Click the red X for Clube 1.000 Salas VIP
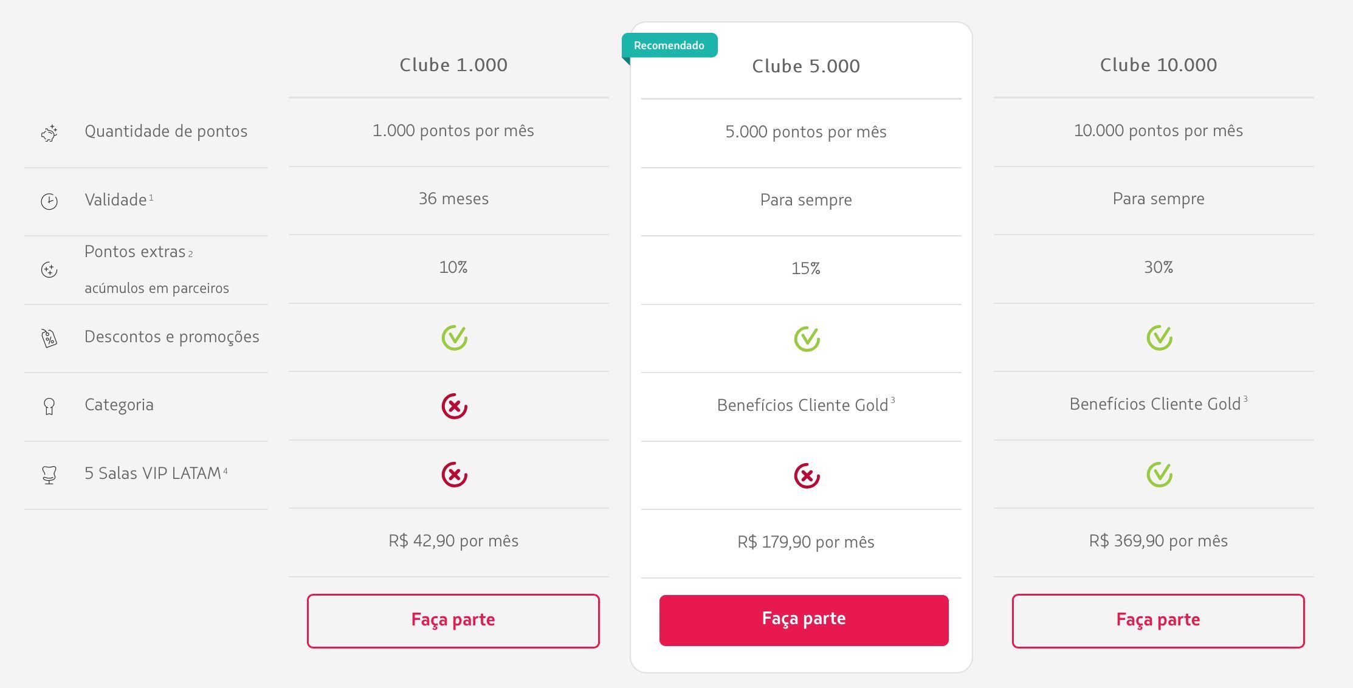 click(455, 474)
